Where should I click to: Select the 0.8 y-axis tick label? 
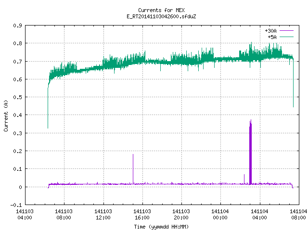click(17, 43)
